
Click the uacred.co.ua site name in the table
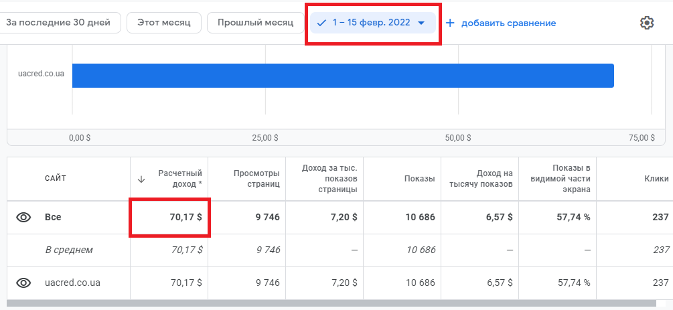coord(72,283)
